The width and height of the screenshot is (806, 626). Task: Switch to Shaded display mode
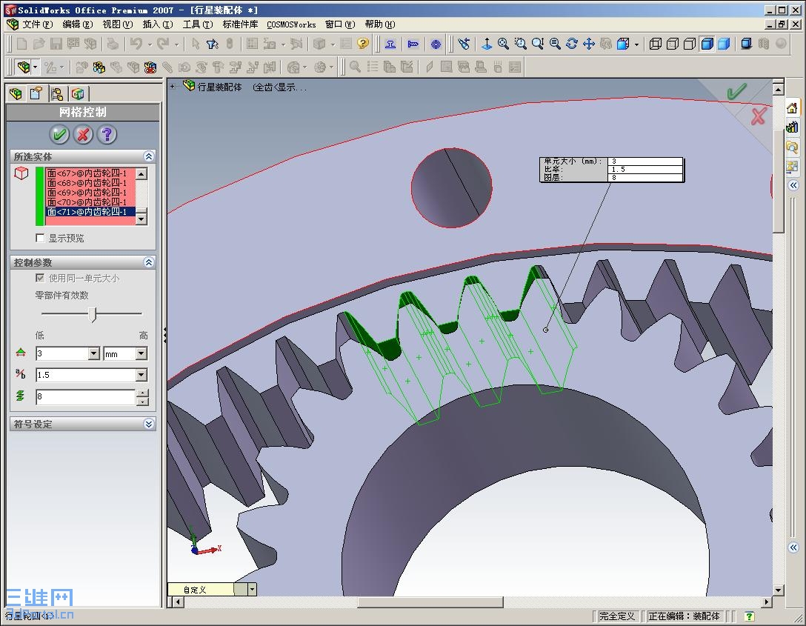(725, 44)
